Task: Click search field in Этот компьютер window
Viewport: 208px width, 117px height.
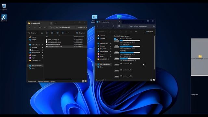Action: tap(142, 26)
